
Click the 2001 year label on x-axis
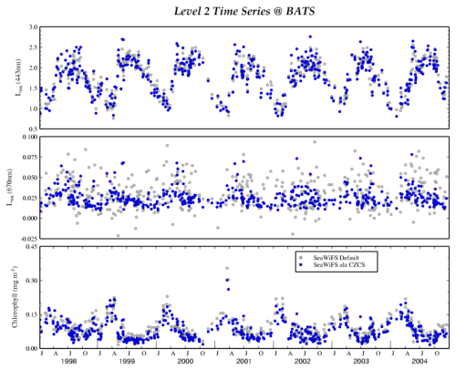coord(244,361)
